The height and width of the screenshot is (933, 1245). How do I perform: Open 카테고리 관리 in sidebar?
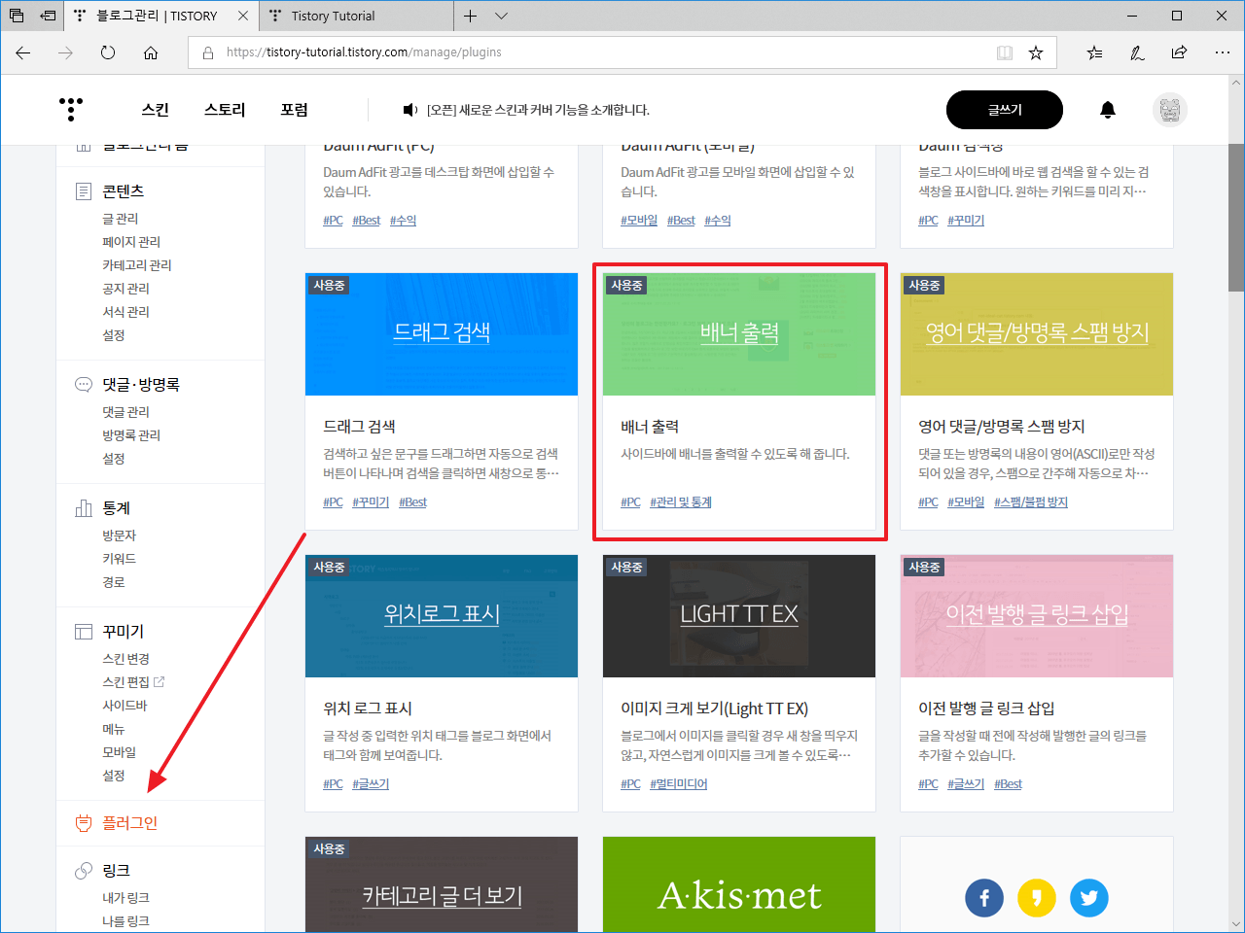point(137,265)
